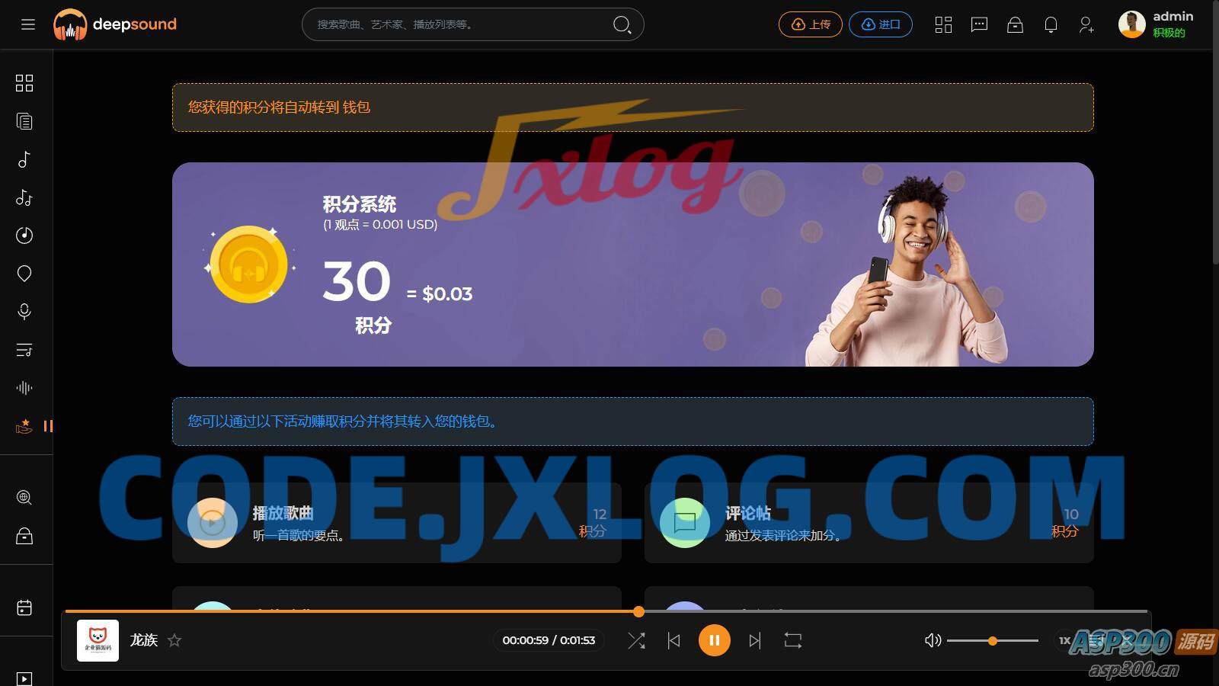This screenshot has width=1219, height=686.
Task: Open the location pin item in the sidebar
Action: 24,274
